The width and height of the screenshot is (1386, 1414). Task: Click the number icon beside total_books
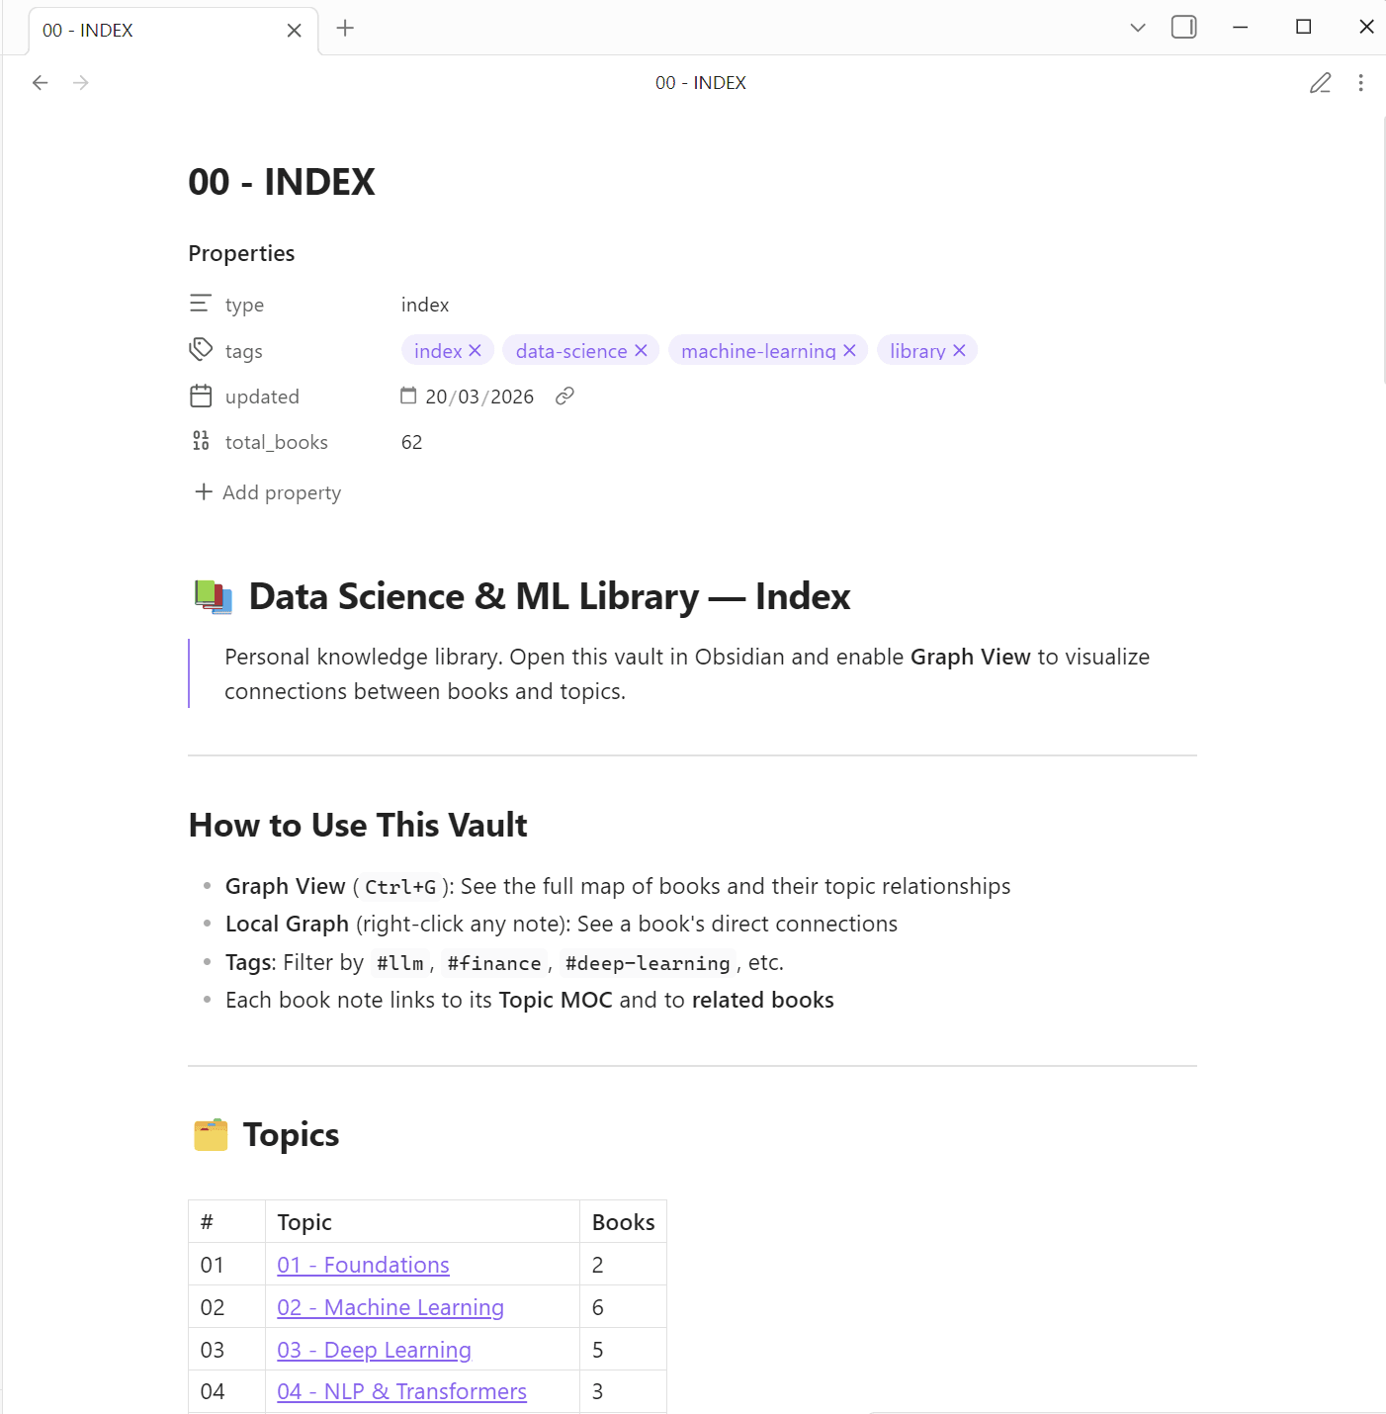click(201, 441)
